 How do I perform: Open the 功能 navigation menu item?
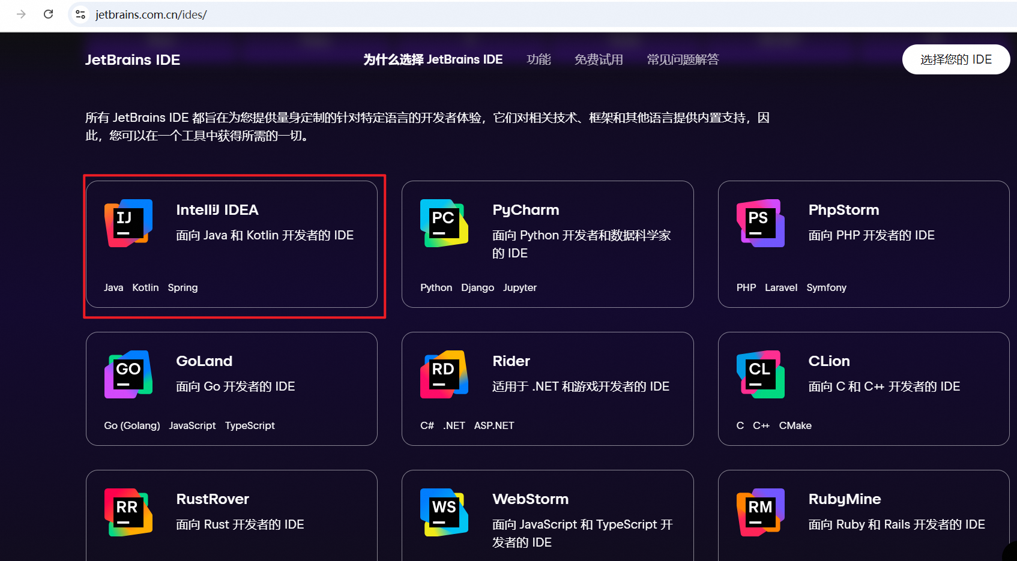(539, 59)
